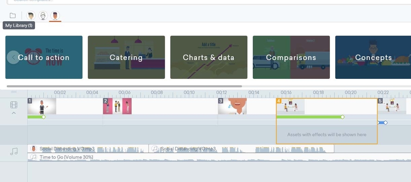Open the Charts & data template category
This screenshot has height=182, width=411.
[209, 57]
